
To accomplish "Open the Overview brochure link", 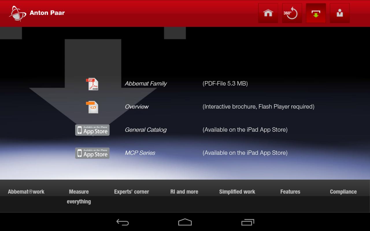I will [x=137, y=107].
